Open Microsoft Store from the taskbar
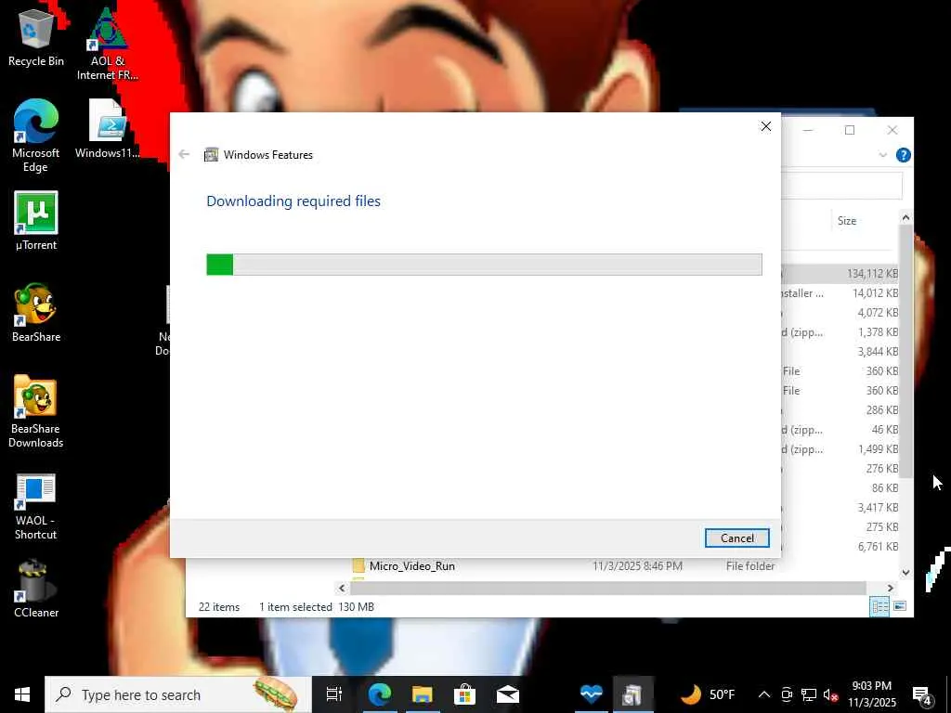951x713 pixels. coord(464,694)
